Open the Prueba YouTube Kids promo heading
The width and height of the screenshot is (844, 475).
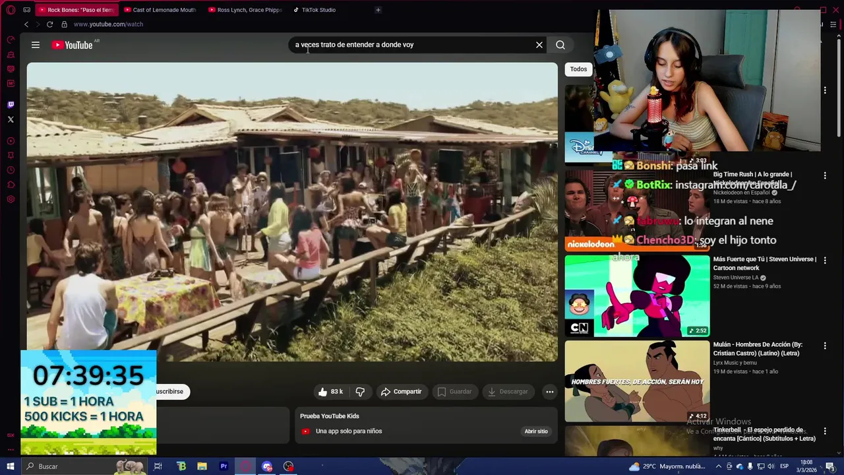click(330, 416)
